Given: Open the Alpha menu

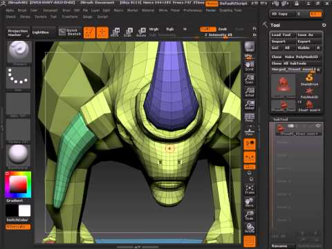Looking at the screenshot, I should 10,10.
